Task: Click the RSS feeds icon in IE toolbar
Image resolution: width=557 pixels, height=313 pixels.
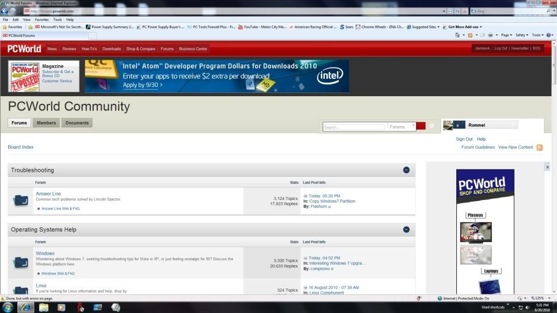Action: pyautogui.click(x=470, y=35)
